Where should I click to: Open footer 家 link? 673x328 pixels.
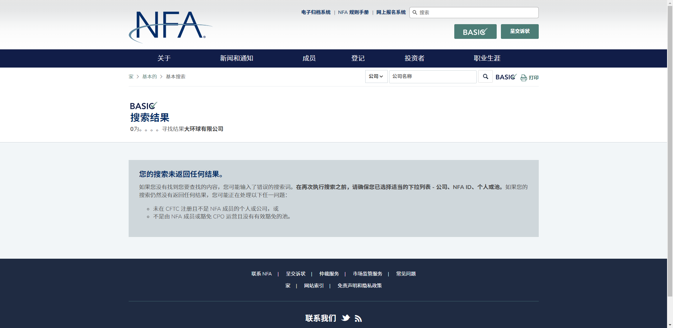click(x=288, y=286)
